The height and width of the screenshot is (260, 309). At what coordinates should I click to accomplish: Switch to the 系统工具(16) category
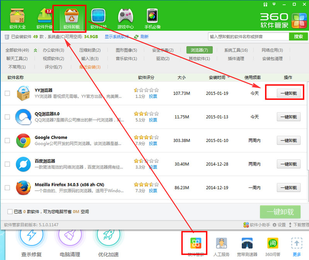[x=236, y=50]
